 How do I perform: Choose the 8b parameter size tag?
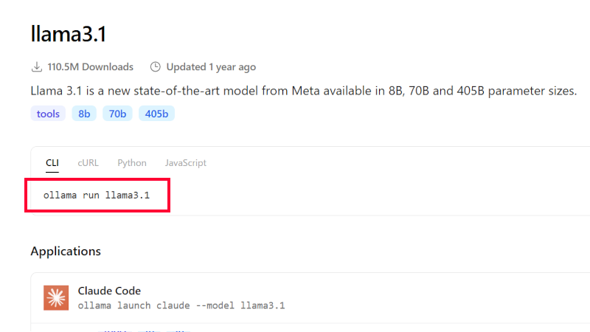coord(84,114)
